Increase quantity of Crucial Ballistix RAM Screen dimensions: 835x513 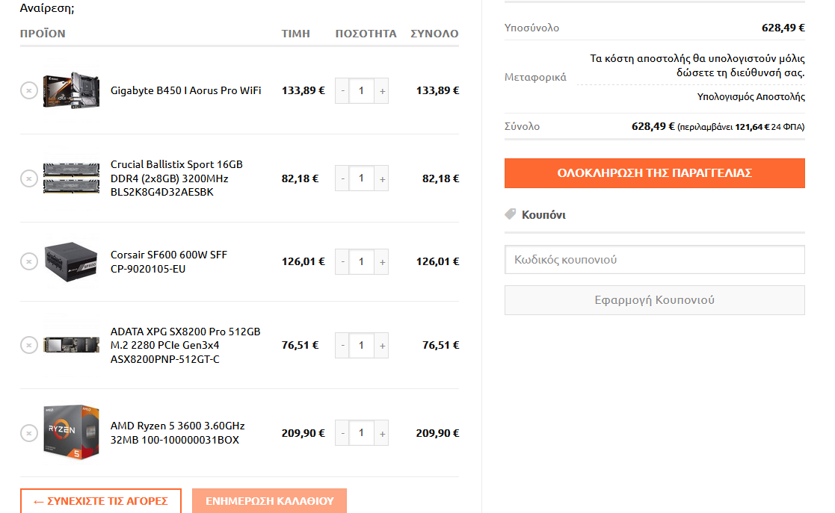coord(382,178)
